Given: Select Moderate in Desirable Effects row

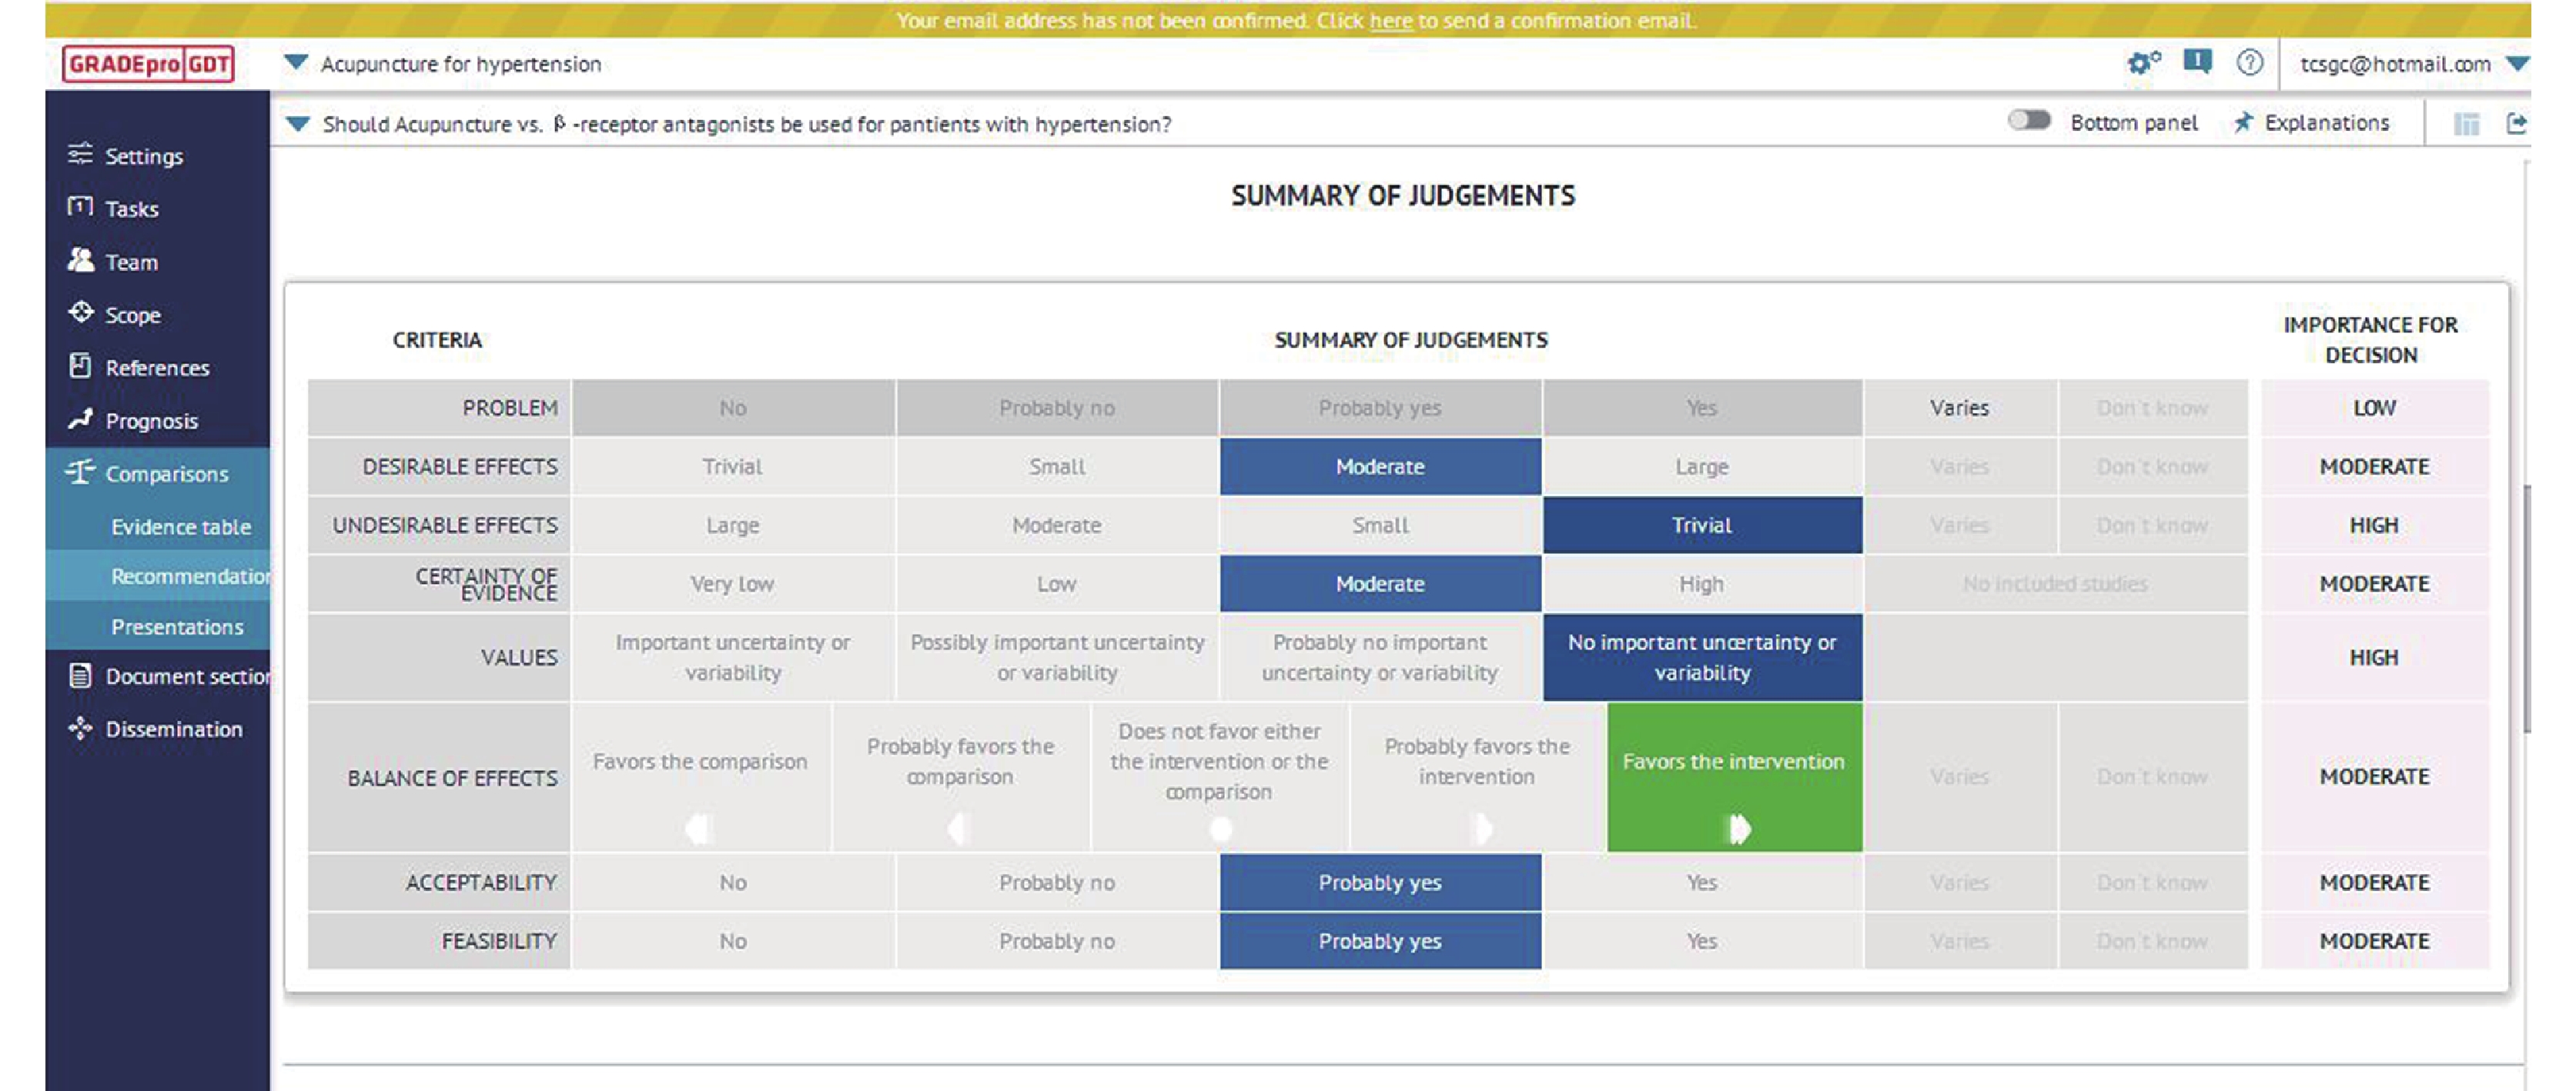Looking at the screenshot, I should click(1380, 466).
